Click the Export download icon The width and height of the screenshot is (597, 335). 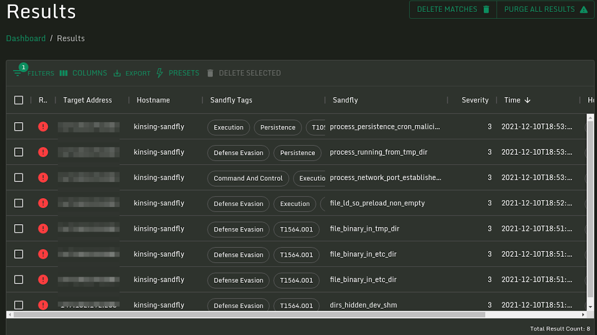(116, 73)
